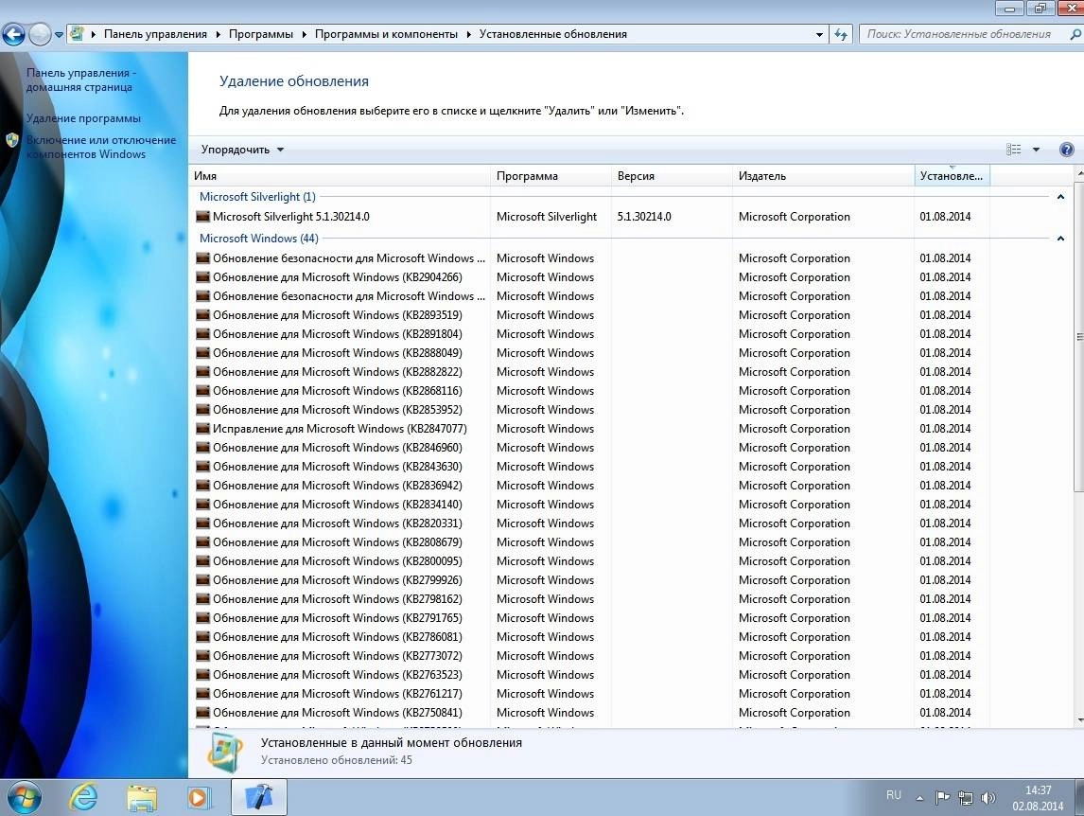Click the Control Panel icon in address bar
1084x816 pixels.
(x=77, y=33)
